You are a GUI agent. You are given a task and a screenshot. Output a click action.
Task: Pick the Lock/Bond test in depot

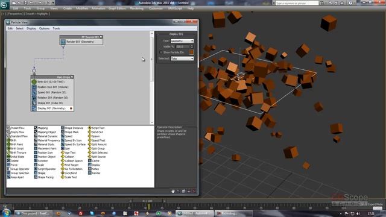(x=69, y=173)
